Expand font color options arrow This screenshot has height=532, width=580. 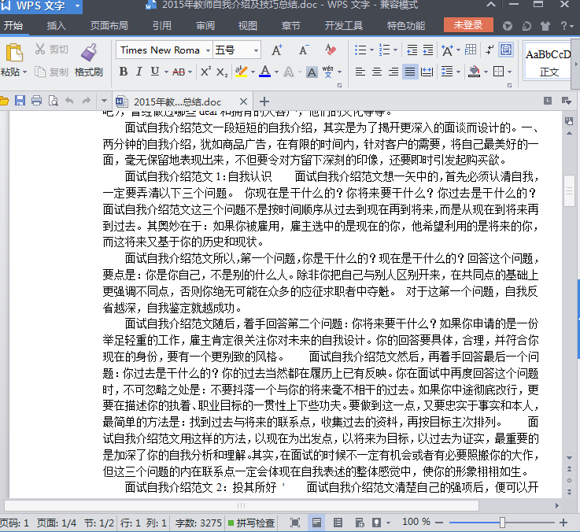[276, 72]
